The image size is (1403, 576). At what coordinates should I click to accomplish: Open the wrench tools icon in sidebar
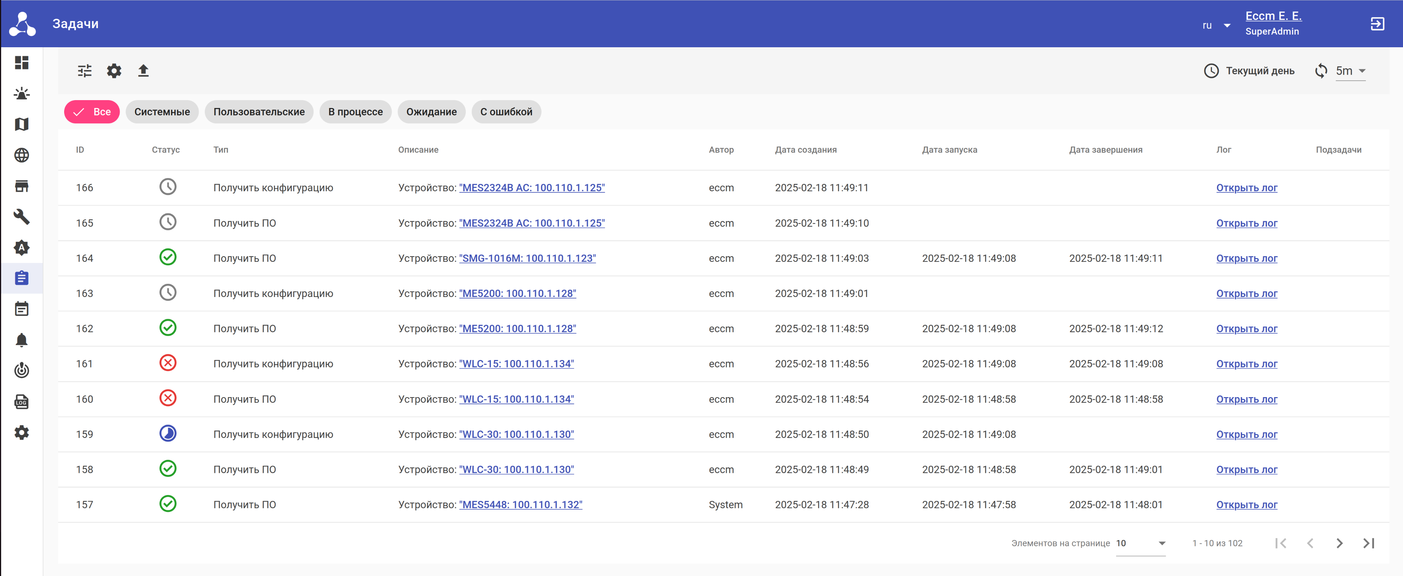coord(22,217)
